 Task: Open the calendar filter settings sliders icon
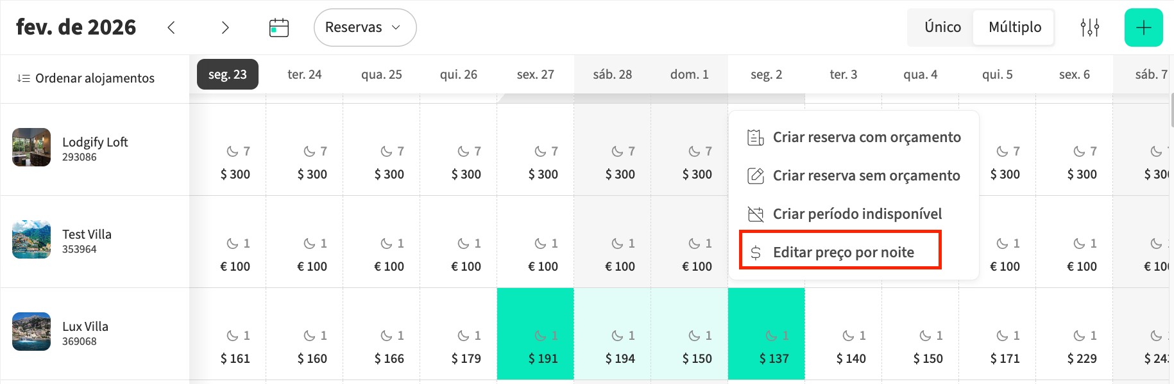1089,28
